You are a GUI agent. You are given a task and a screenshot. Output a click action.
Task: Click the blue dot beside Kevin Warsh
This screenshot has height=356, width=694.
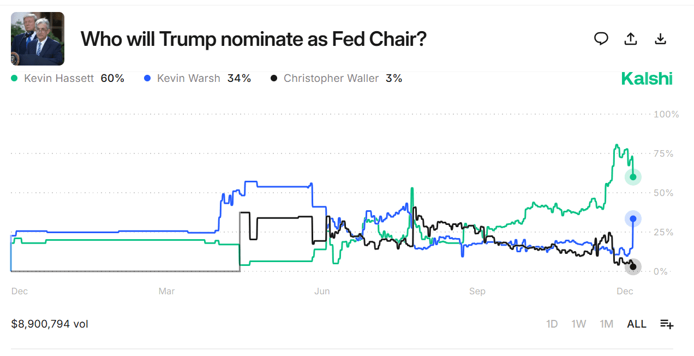147,79
